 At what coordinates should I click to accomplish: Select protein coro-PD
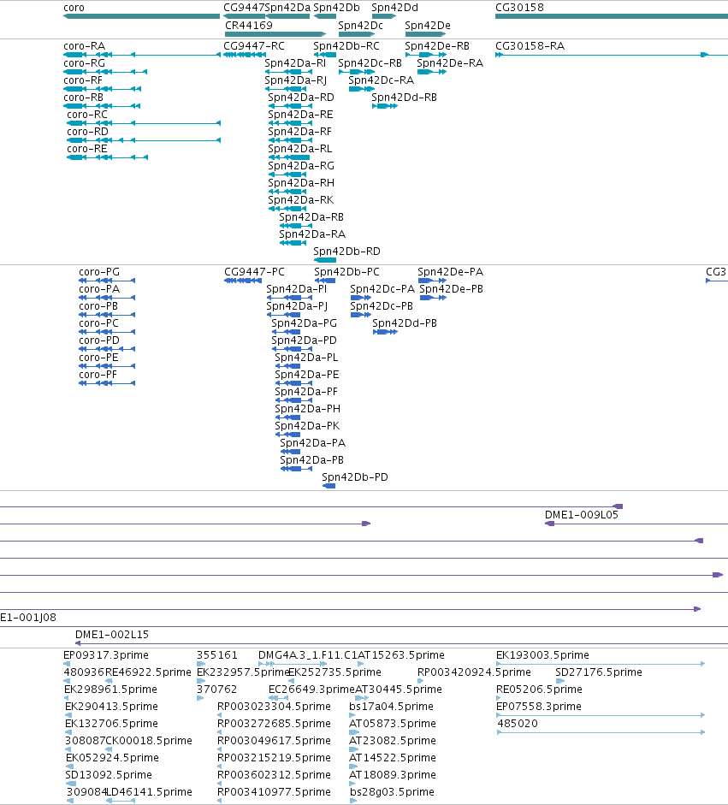point(107,348)
